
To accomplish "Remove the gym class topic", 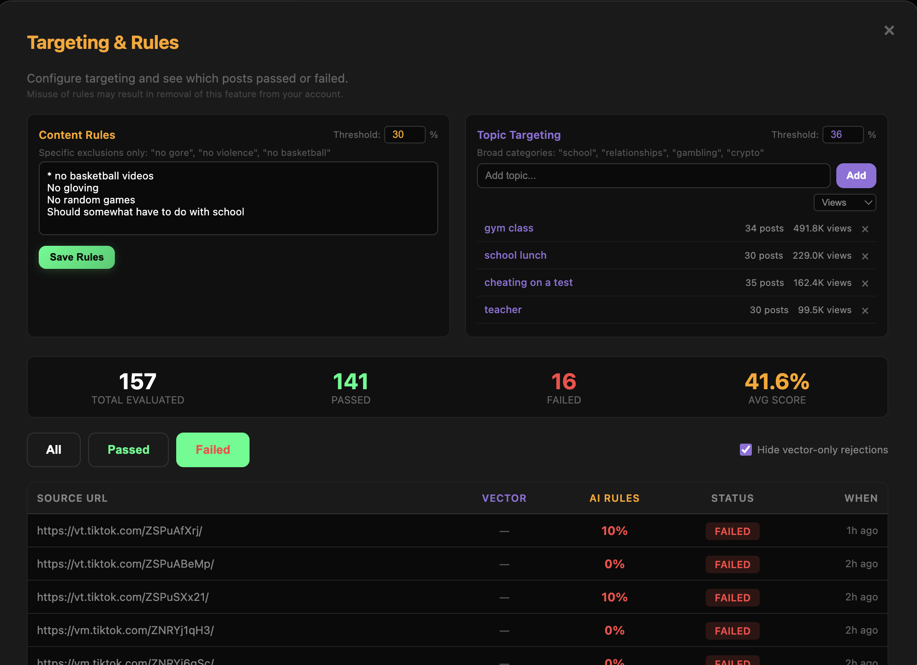I will (x=865, y=229).
